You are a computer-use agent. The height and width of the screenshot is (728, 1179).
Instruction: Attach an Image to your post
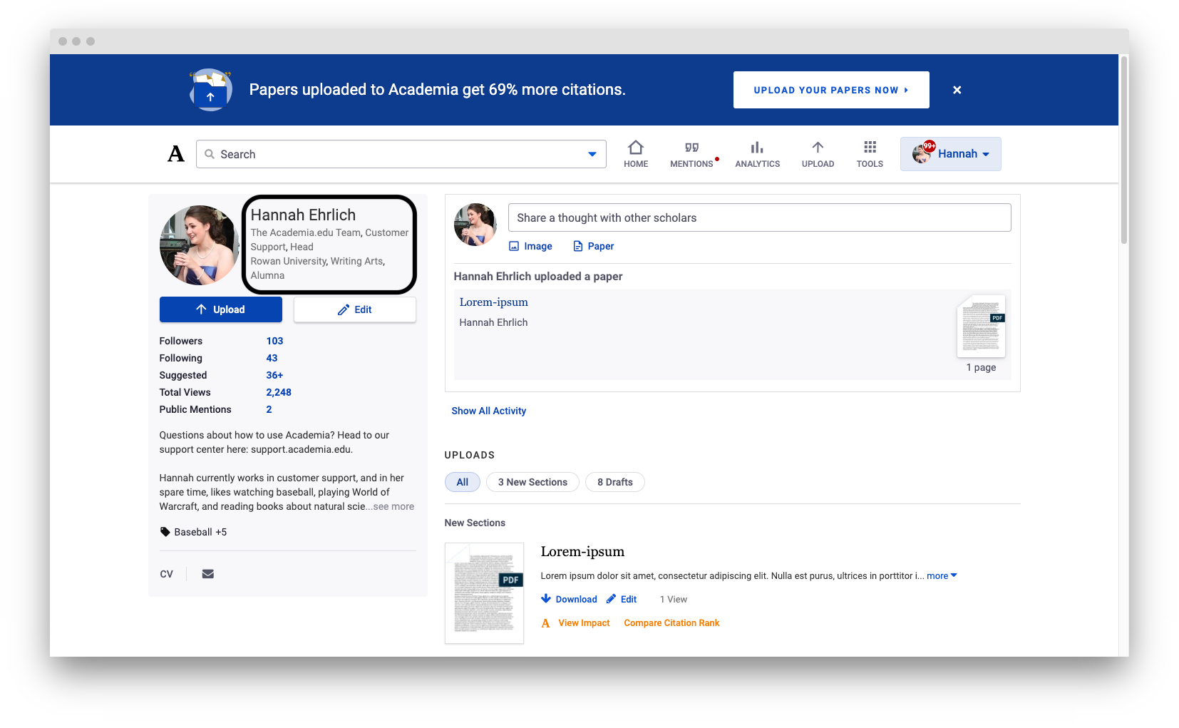pyautogui.click(x=530, y=246)
